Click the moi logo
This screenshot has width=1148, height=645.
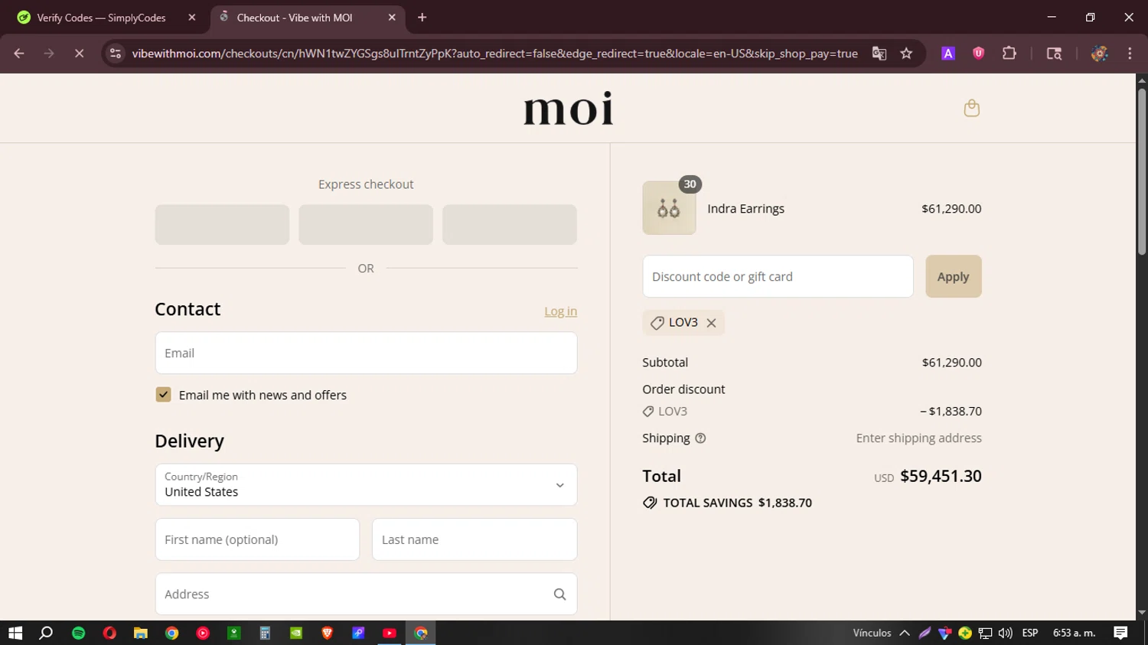point(568,108)
